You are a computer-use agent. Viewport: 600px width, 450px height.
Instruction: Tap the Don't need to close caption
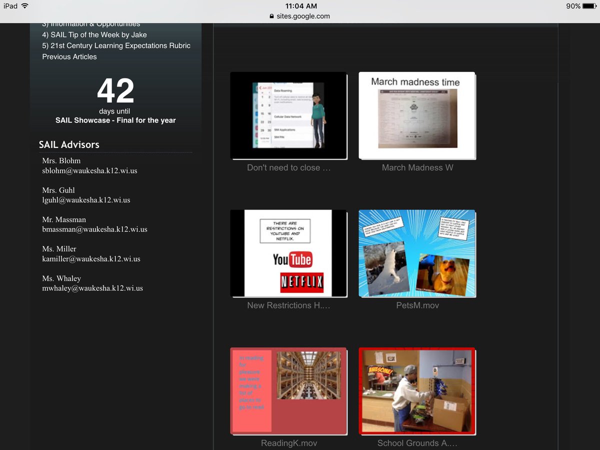[289, 168]
